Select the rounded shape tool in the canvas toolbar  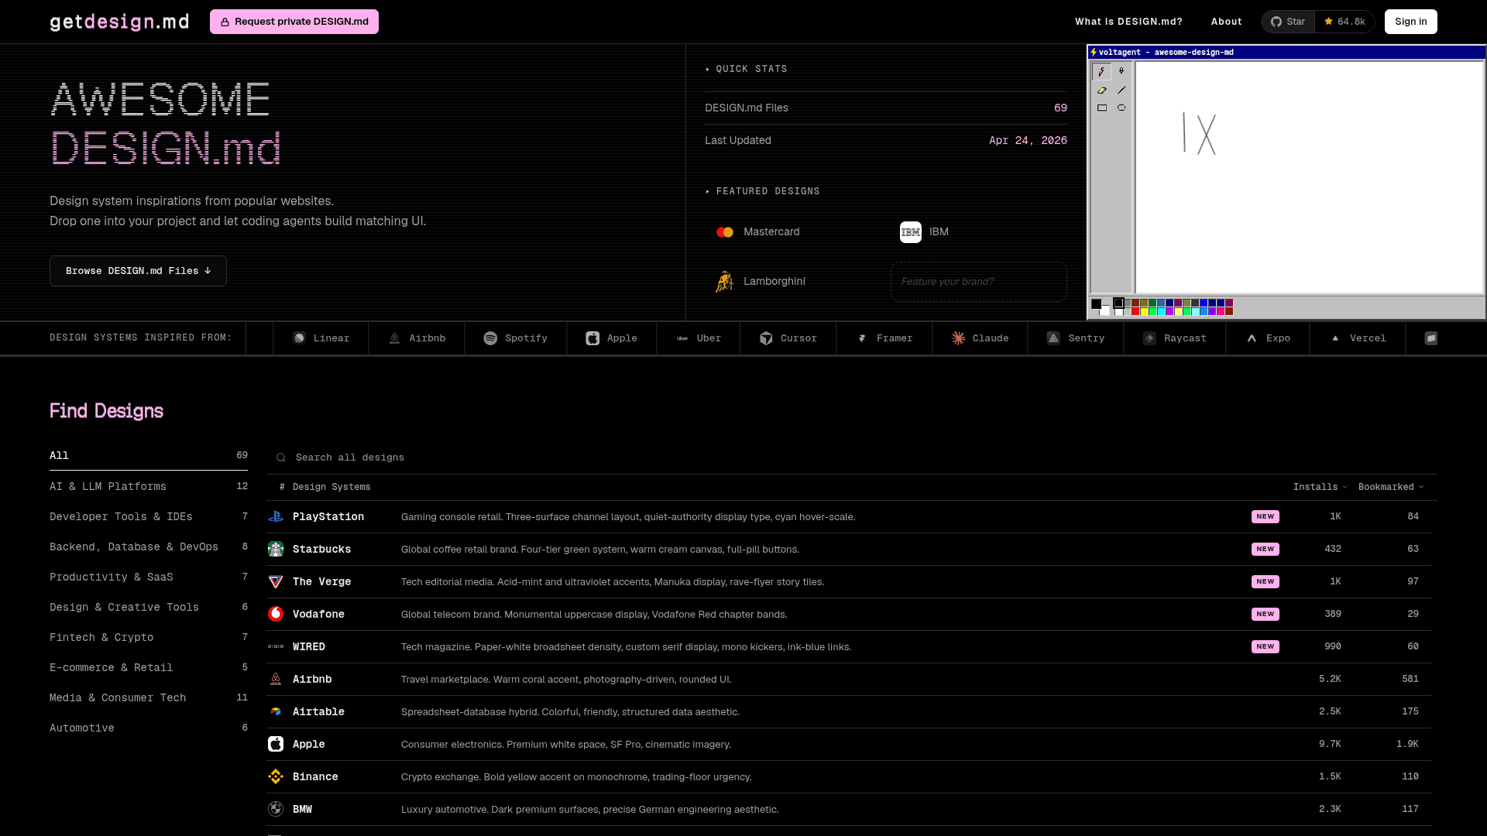coord(1122,108)
